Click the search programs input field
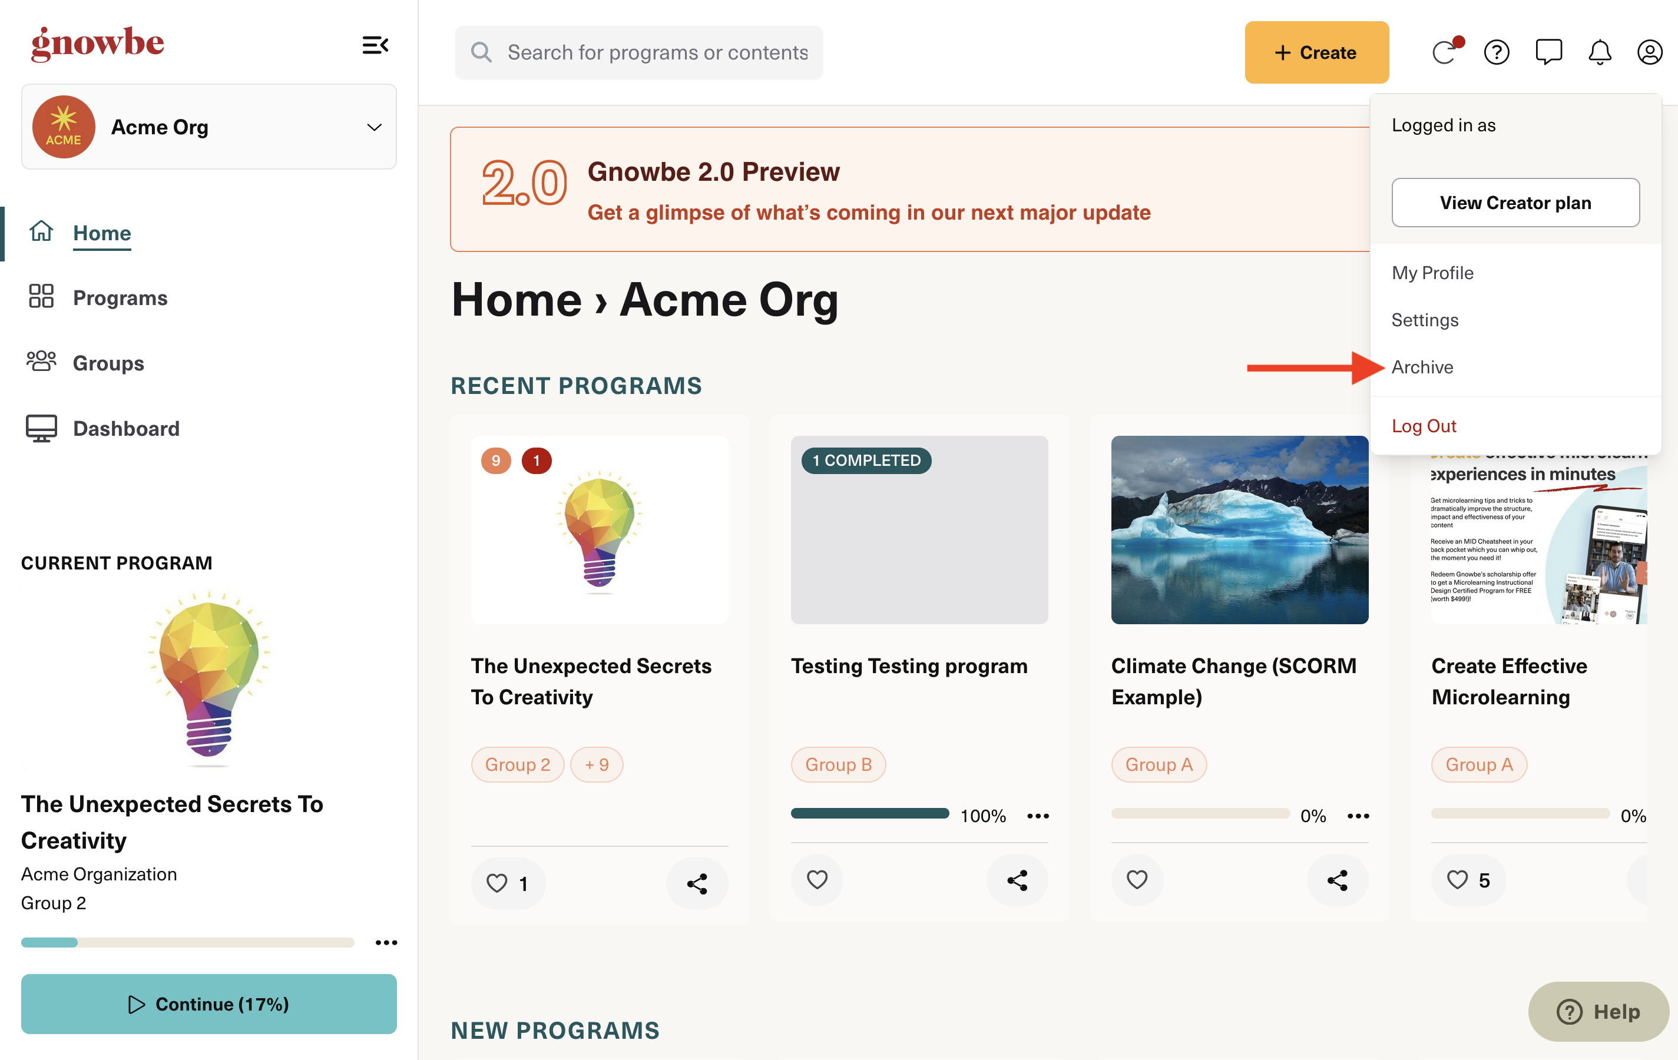 click(x=638, y=52)
